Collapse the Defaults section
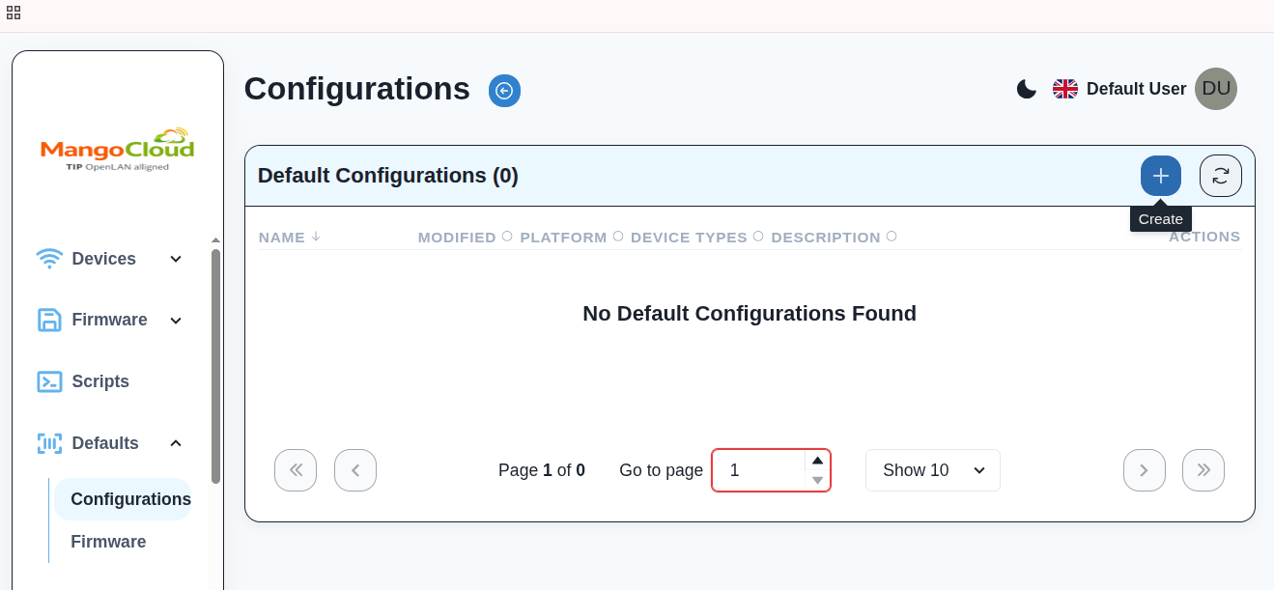Image resolution: width=1274 pixels, height=590 pixels. click(175, 443)
